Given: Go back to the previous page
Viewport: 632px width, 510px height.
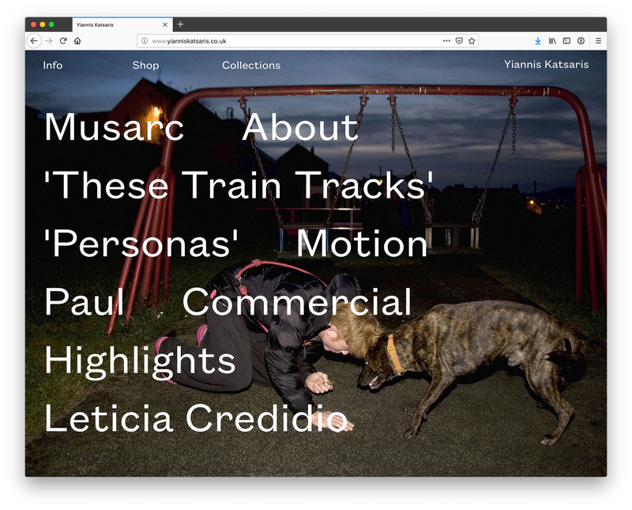Looking at the screenshot, I should [x=34, y=41].
